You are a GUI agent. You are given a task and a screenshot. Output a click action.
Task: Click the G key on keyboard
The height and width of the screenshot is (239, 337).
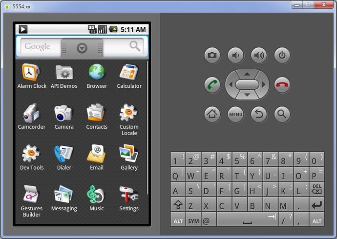[240, 189]
